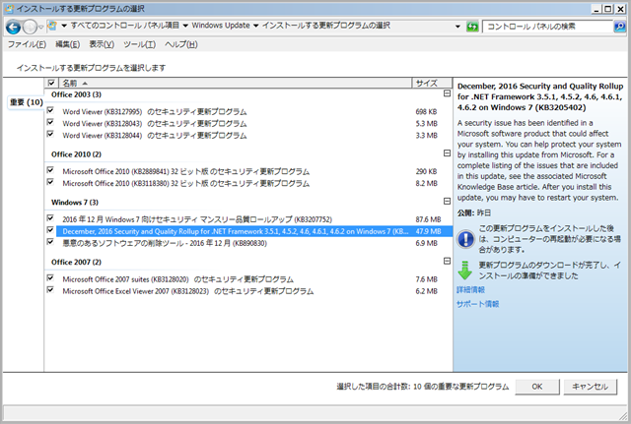This screenshot has height=424, width=631.
Task: Click the Control Panel icon in address bar
Action: pos(52,27)
